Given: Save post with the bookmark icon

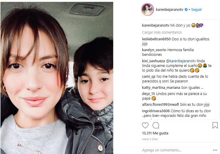Looking at the screenshot, I should coord(215,125).
